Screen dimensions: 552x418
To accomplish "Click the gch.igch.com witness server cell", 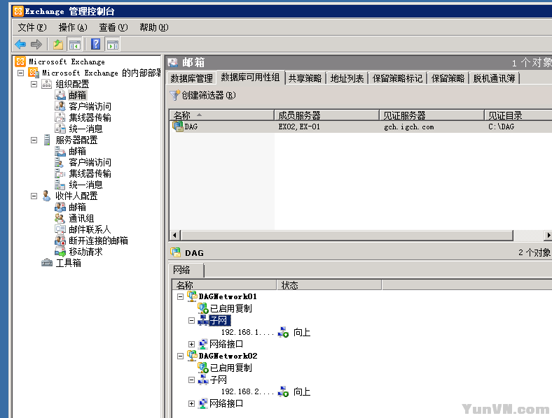I will (408, 127).
